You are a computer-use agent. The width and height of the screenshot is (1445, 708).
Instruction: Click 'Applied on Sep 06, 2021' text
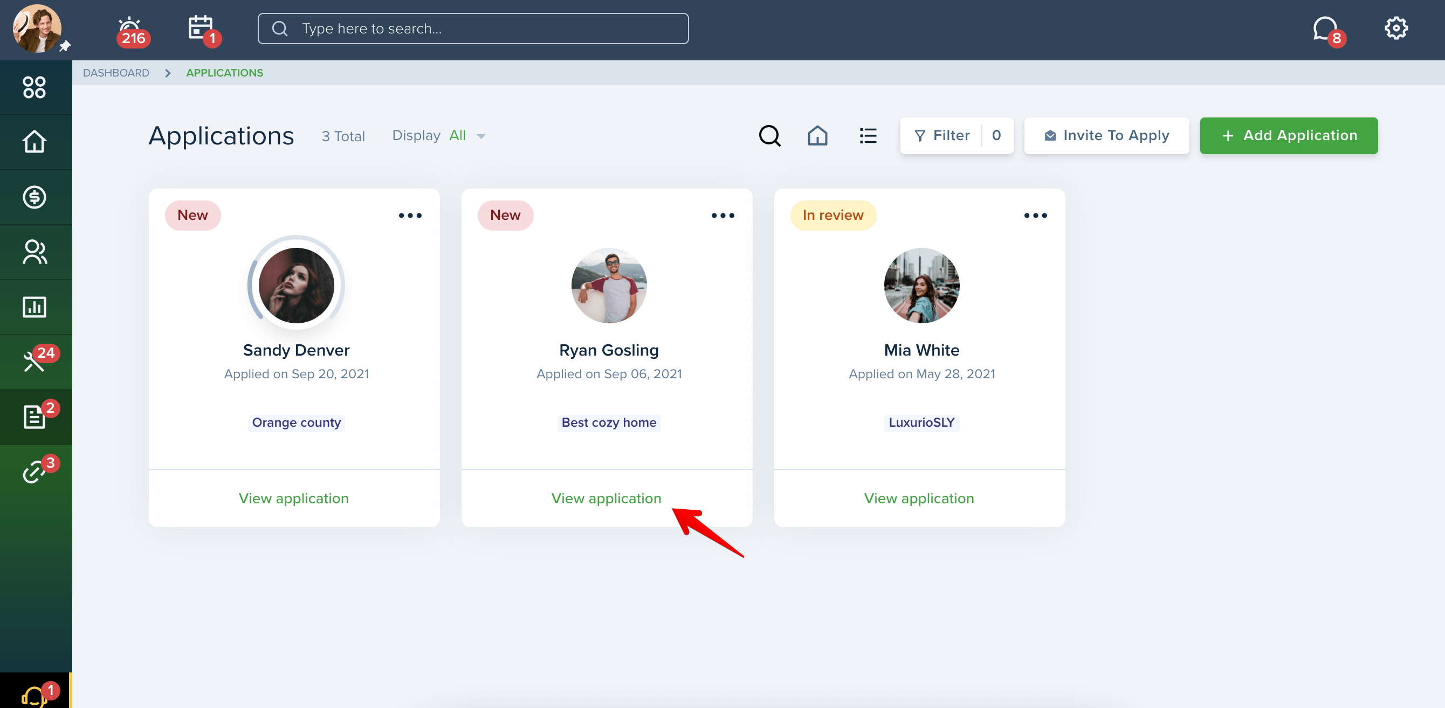pyautogui.click(x=609, y=374)
